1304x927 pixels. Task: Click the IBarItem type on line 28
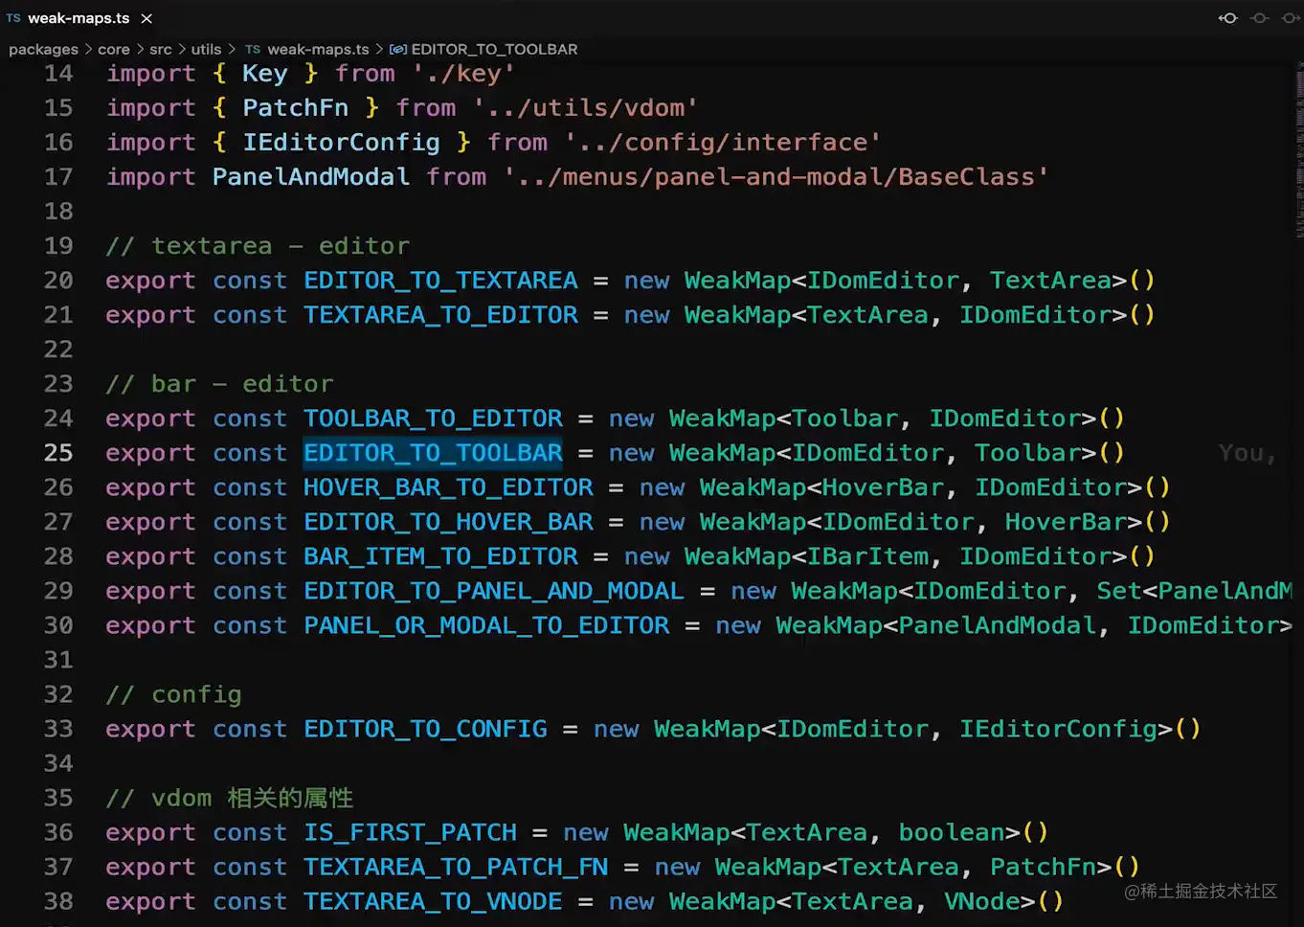(x=867, y=556)
